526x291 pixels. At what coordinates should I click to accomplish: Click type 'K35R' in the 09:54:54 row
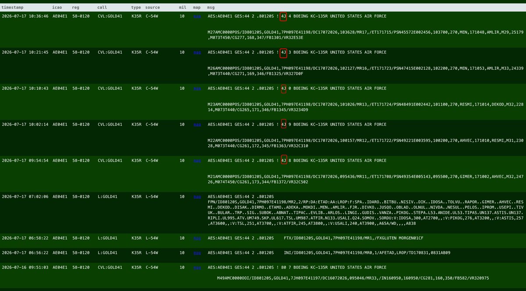tap(136, 160)
